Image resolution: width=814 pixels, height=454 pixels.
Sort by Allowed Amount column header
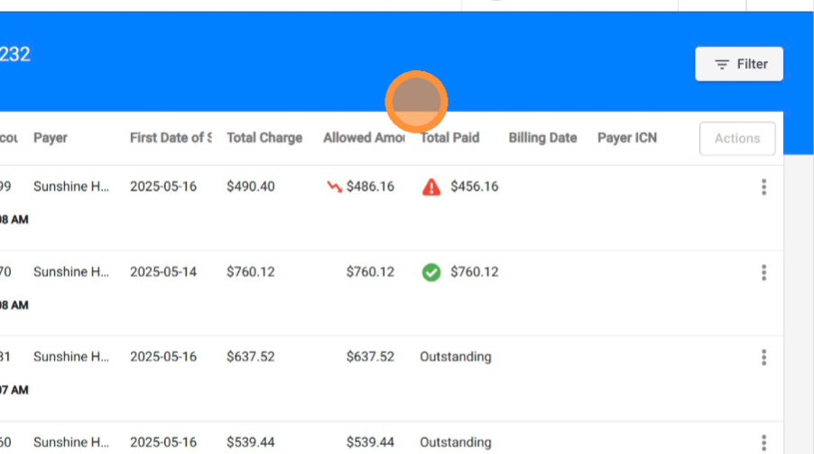click(364, 138)
